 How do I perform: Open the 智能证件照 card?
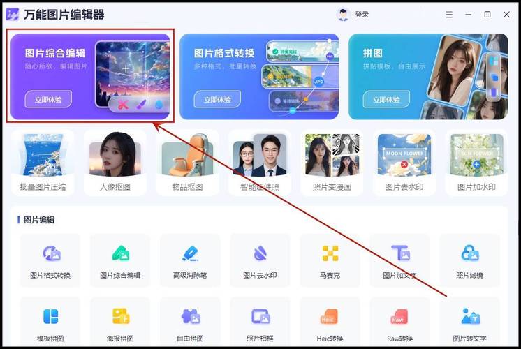coord(260,163)
